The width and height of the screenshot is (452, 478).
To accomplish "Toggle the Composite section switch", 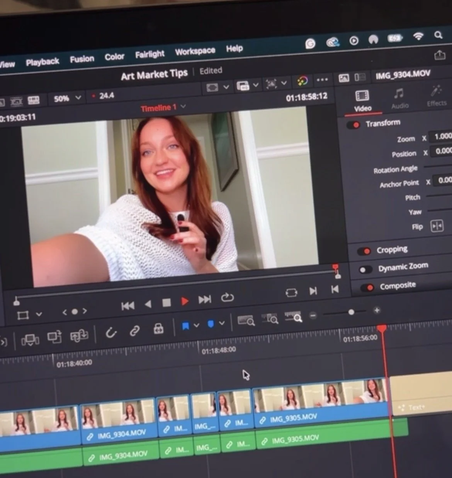I will pyautogui.click(x=367, y=287).
